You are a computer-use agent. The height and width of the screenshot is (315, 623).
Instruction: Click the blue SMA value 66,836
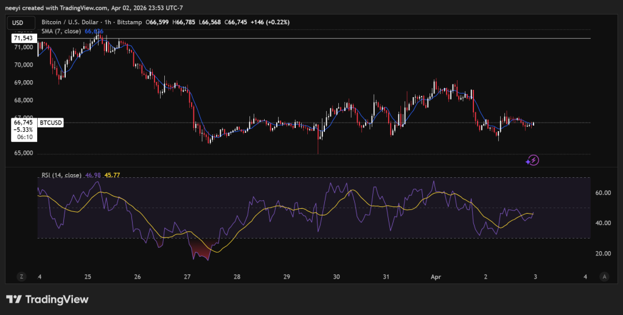(x=94, y=31)
